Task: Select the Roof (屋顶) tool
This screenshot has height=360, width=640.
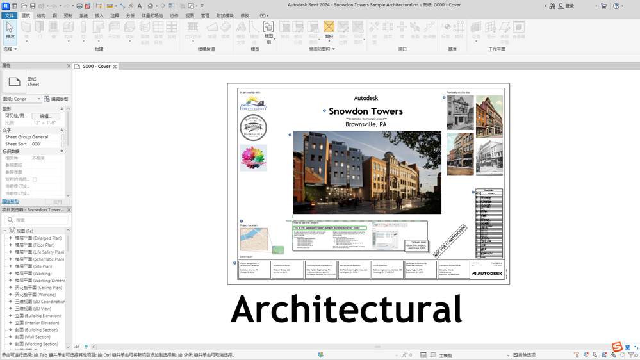Action: click(x=99, y=31)
